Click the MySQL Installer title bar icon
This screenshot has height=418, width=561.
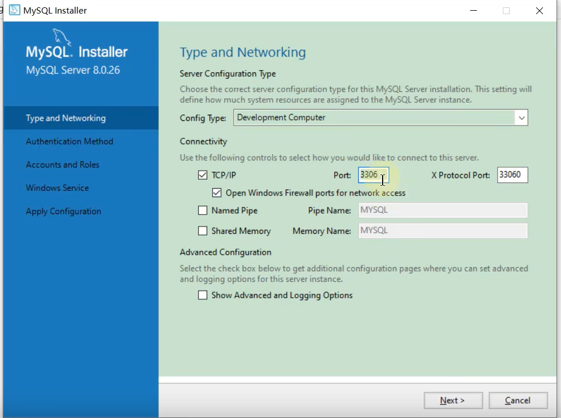[x=14, y=10]
